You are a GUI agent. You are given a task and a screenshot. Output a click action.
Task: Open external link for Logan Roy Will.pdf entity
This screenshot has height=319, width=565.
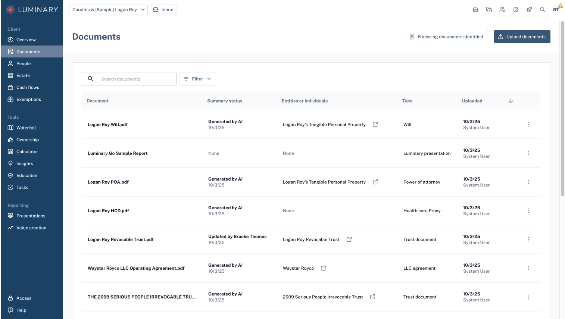pos(375,125)
